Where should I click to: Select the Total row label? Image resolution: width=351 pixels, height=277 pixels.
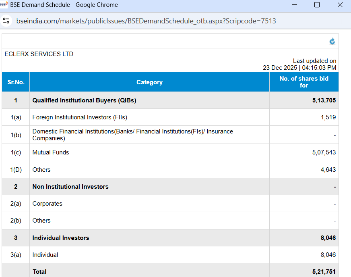39,272
